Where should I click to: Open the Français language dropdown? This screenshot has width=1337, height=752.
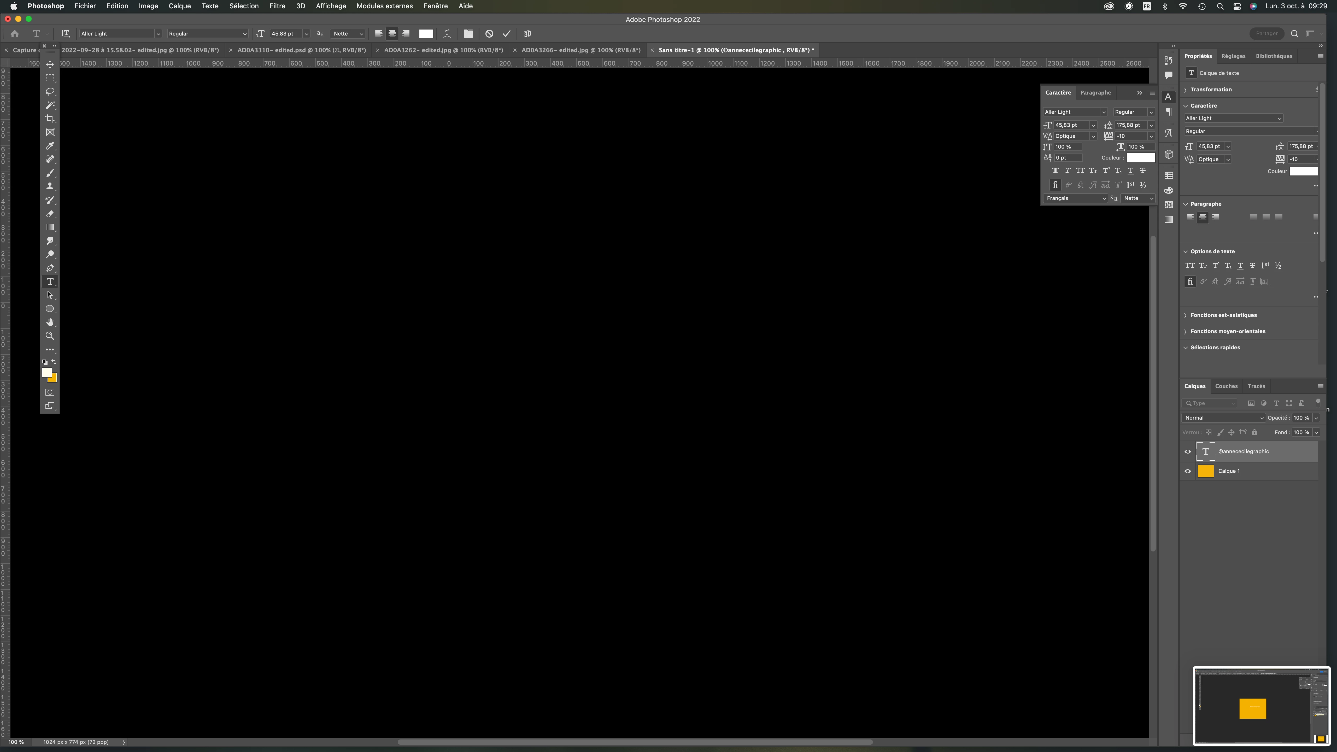[x=1075, y=198]
